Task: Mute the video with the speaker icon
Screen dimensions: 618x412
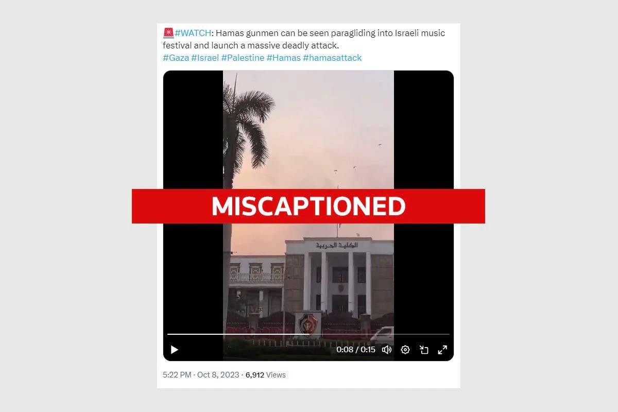Action: [387, 350]
